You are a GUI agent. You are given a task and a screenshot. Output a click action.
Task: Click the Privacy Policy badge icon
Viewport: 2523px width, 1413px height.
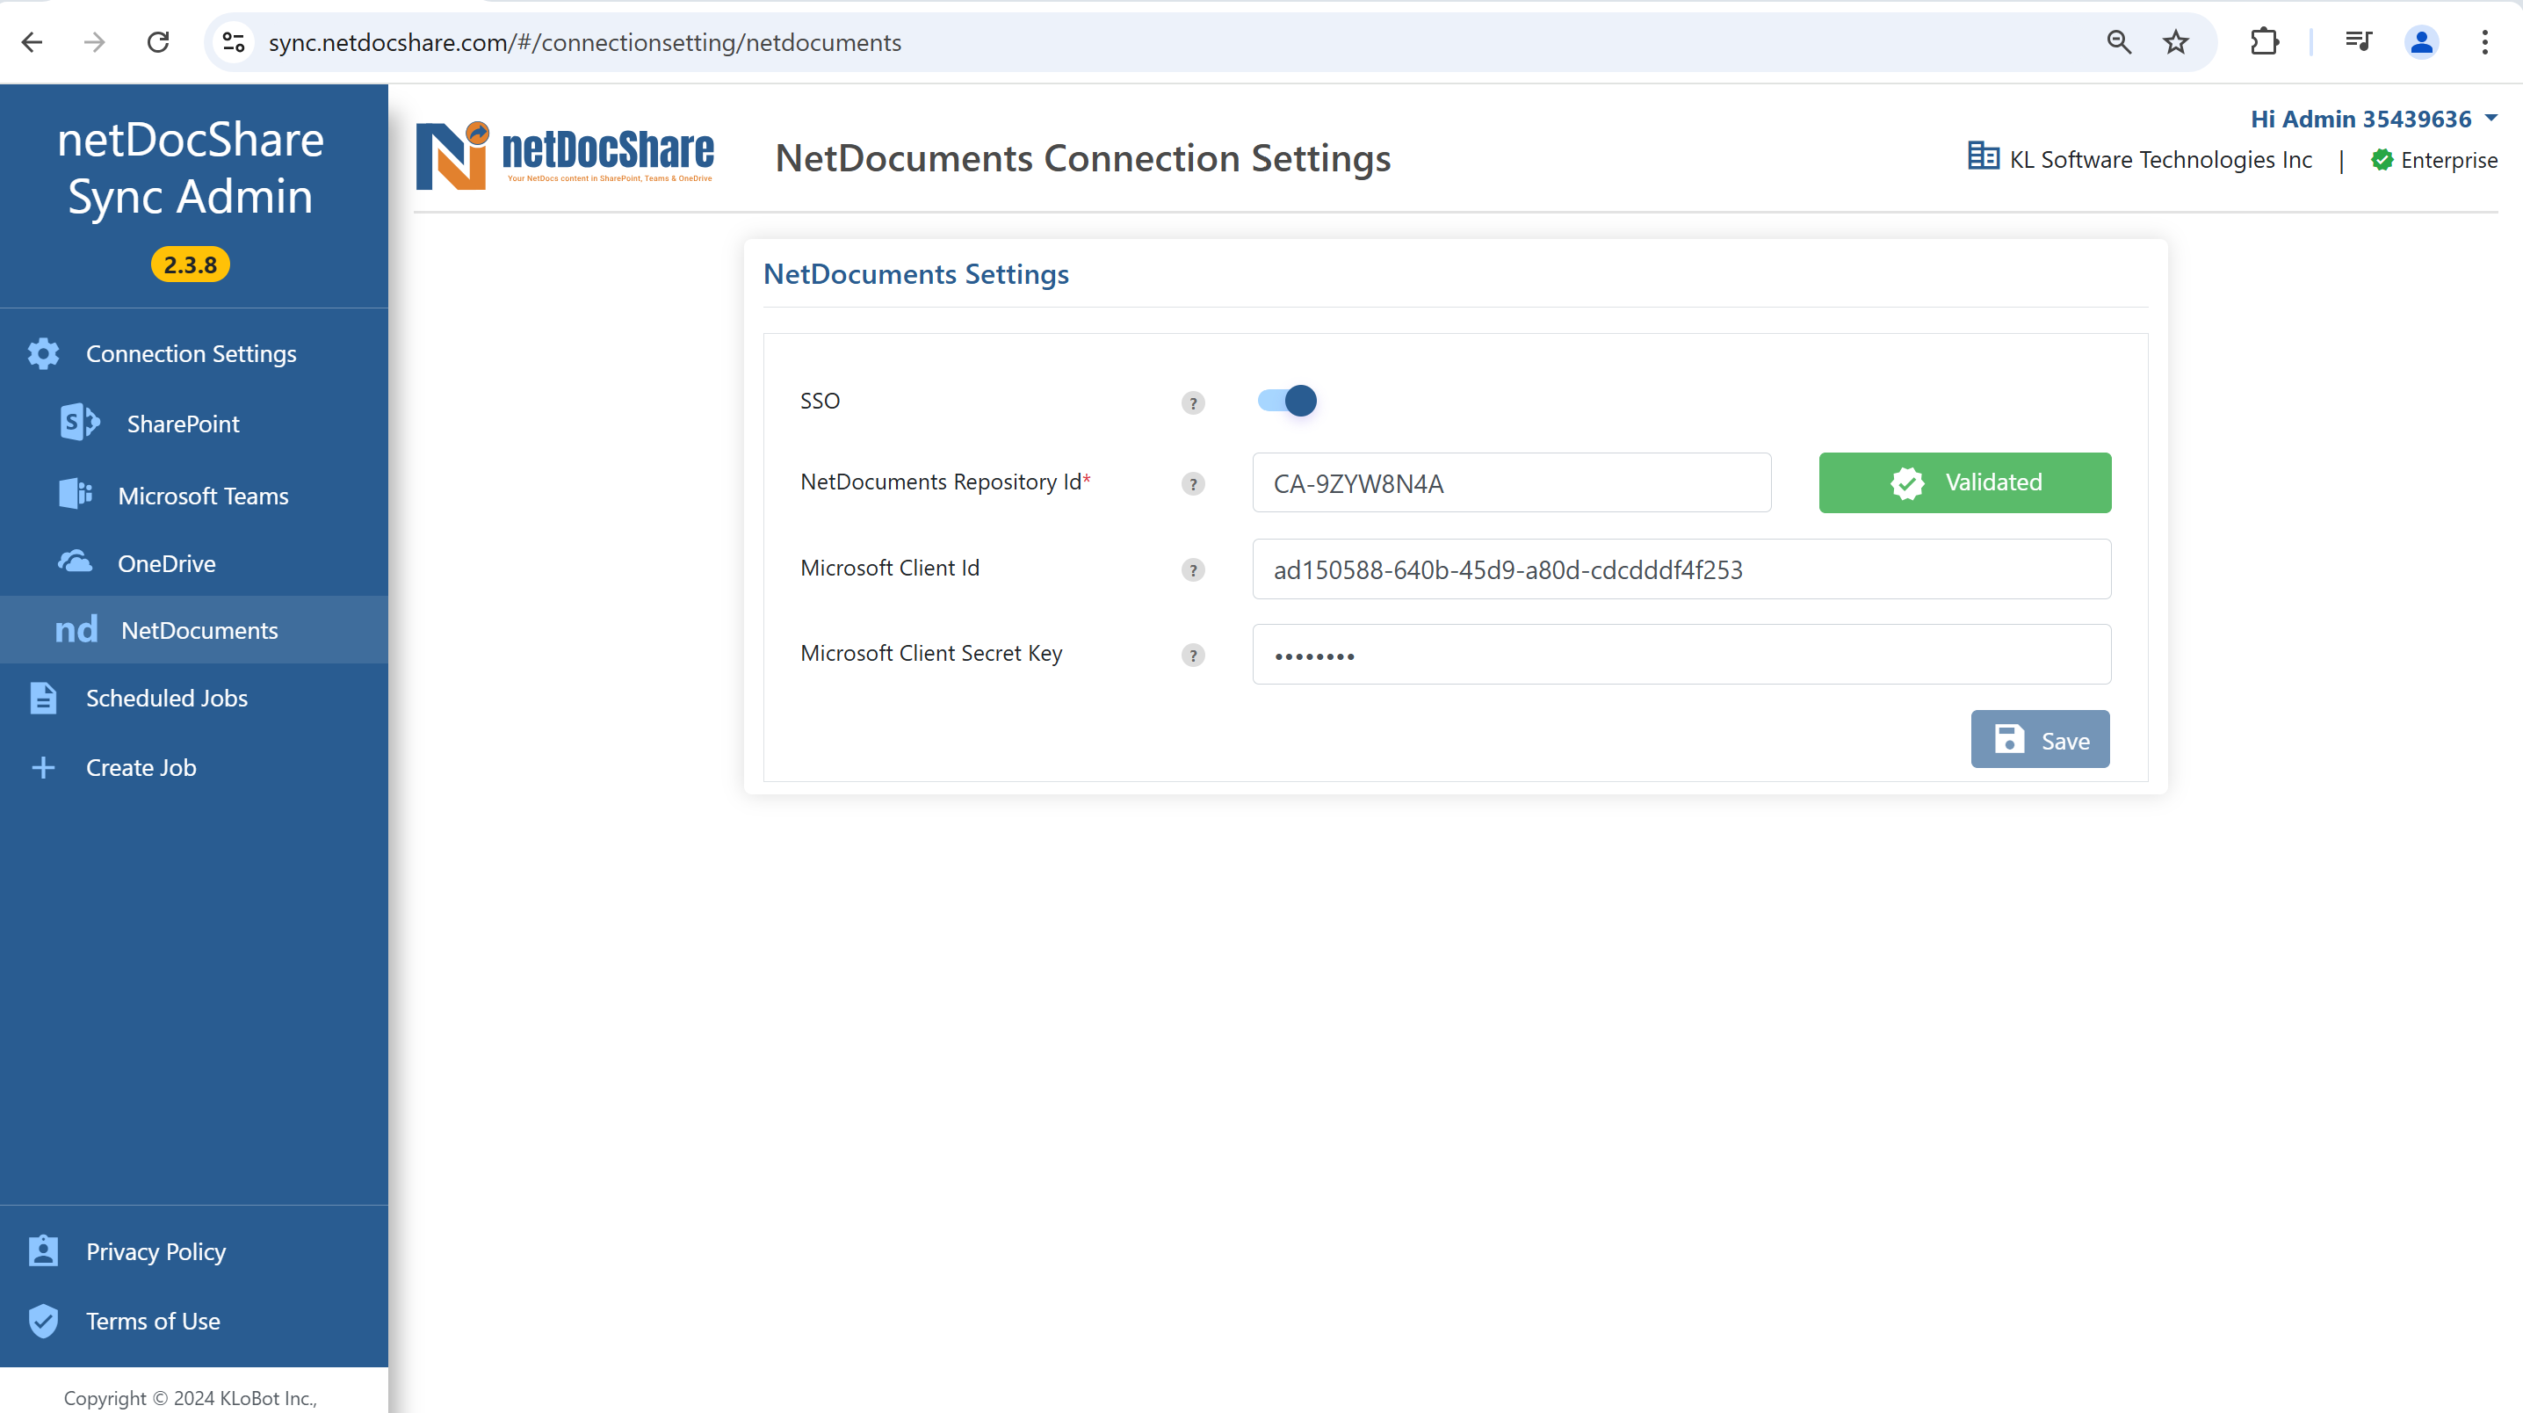pyautogui.click(x=43, y=1251)
